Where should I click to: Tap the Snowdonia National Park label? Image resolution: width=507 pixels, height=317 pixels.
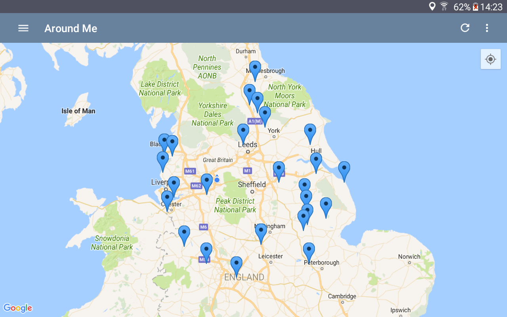pos(112,243)
